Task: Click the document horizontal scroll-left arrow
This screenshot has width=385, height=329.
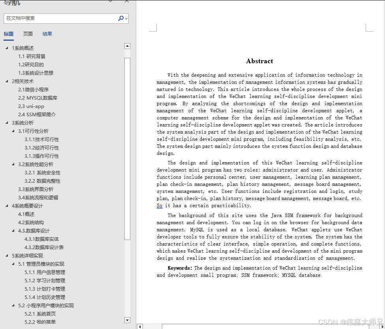Action: [140, 327]
